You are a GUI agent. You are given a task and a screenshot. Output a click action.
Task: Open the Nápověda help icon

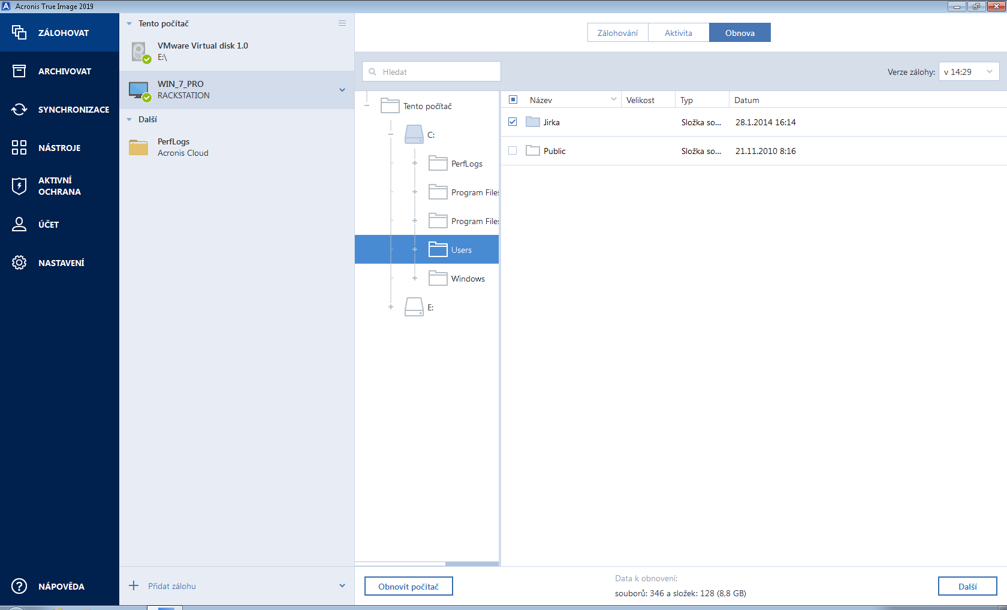[19, 586]
